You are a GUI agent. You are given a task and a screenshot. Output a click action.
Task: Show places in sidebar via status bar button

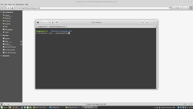pyautogui.click(x=2, y=104)
